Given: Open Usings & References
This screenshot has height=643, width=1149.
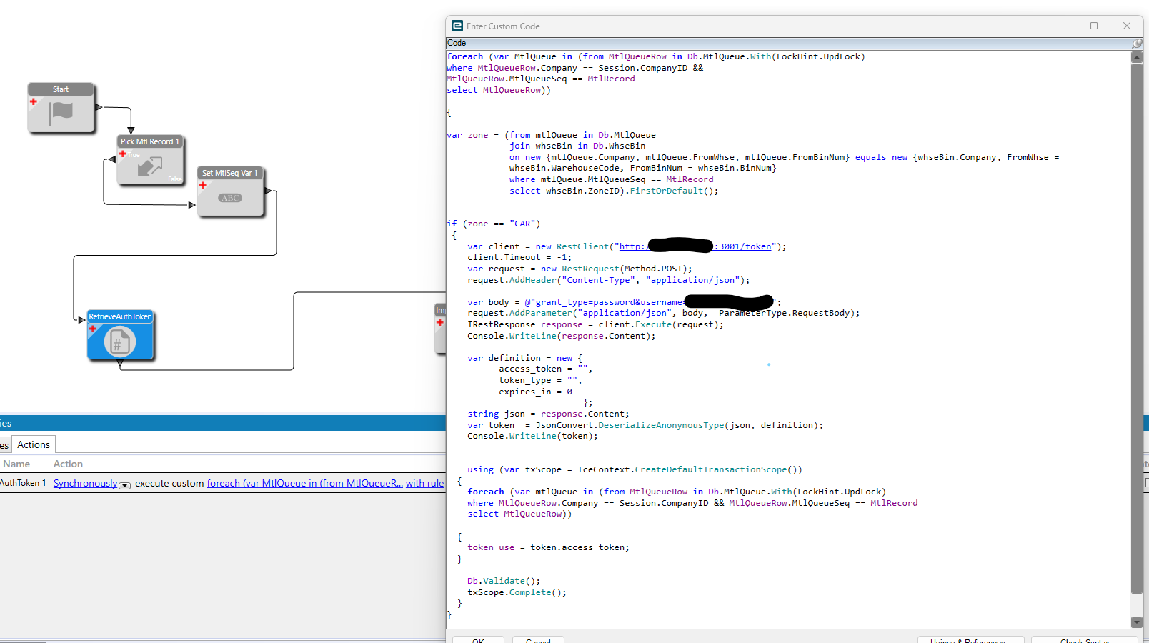Looking at the screenshot, I should pyautogui.click(x=971, y=640).
